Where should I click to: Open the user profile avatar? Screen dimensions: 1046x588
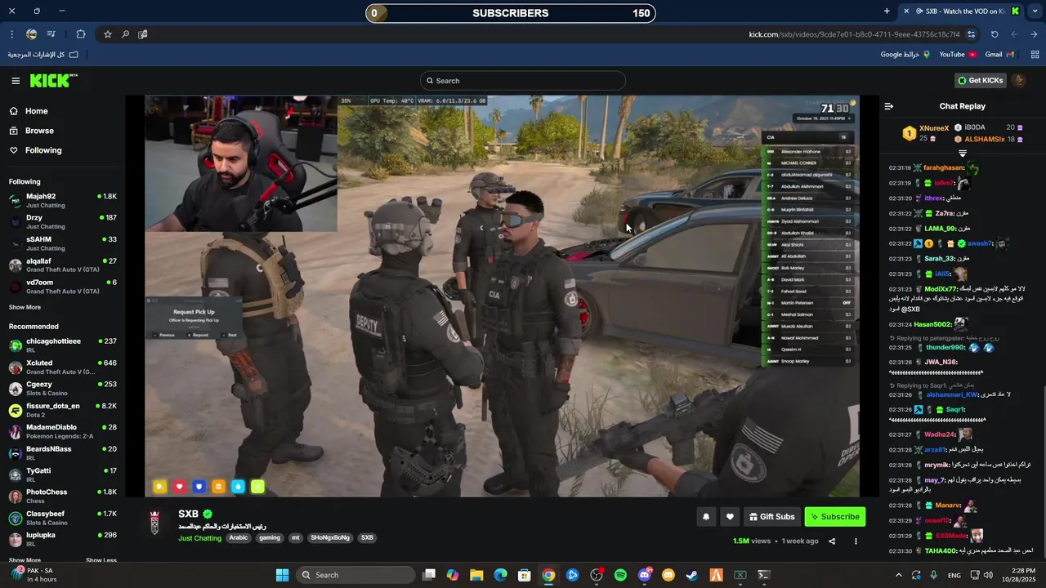(x=1018, y=80)
